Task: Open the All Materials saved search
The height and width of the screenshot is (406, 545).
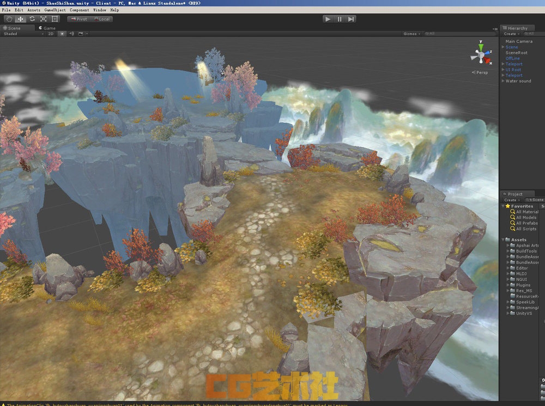Action: pos(524,212)
